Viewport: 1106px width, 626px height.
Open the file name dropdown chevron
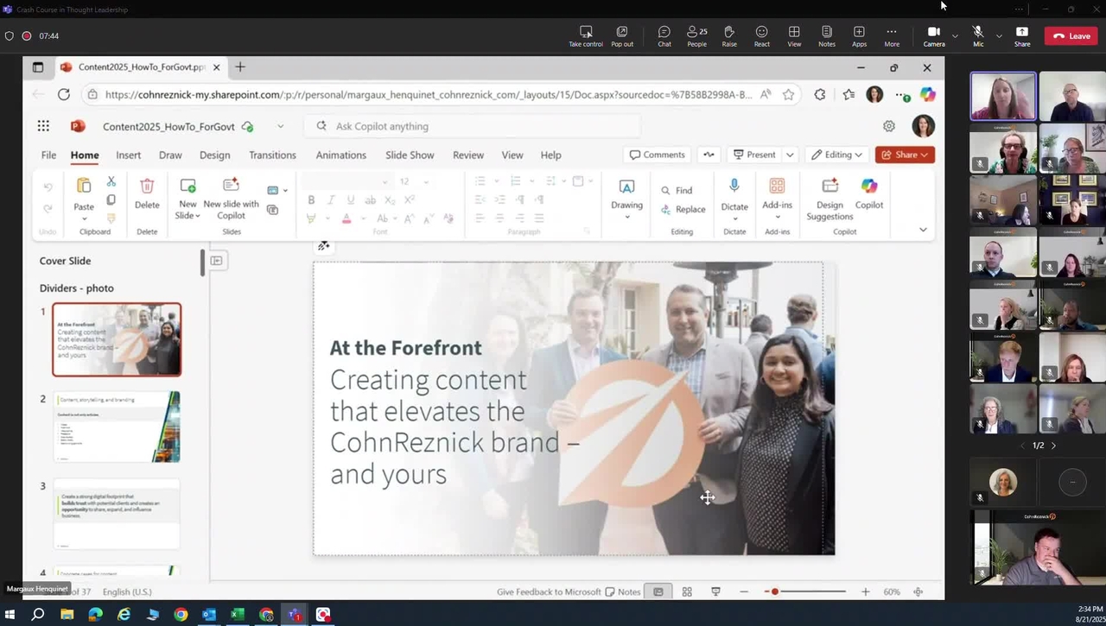(280, 126)
